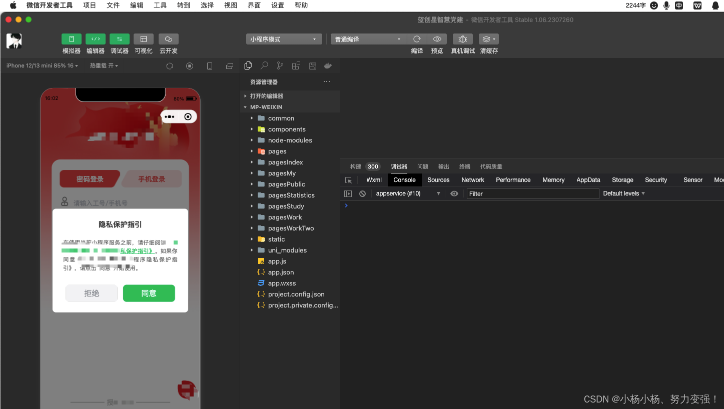This screenshot has width=724, height=409.
Task: Open the visualization view button
Action: pyautogui.click(x=144, y=39)
